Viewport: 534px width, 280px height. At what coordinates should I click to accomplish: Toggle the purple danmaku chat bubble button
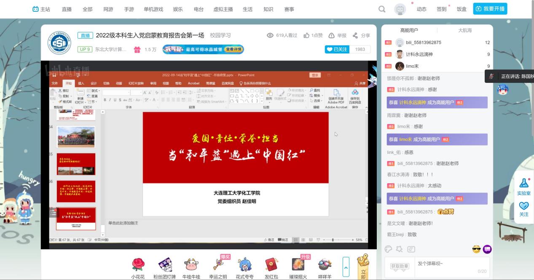pos(487,249)
